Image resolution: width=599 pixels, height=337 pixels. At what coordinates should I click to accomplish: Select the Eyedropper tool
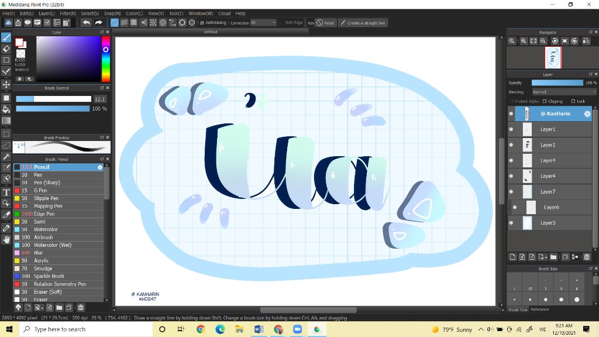6,228
